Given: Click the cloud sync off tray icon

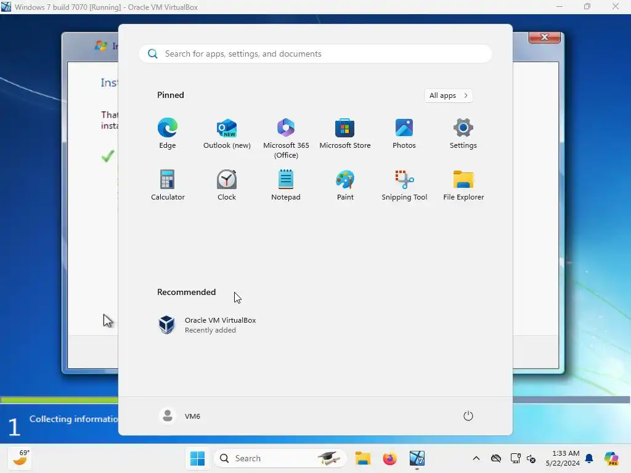Looking at the screenshot, I should [496, 458].
